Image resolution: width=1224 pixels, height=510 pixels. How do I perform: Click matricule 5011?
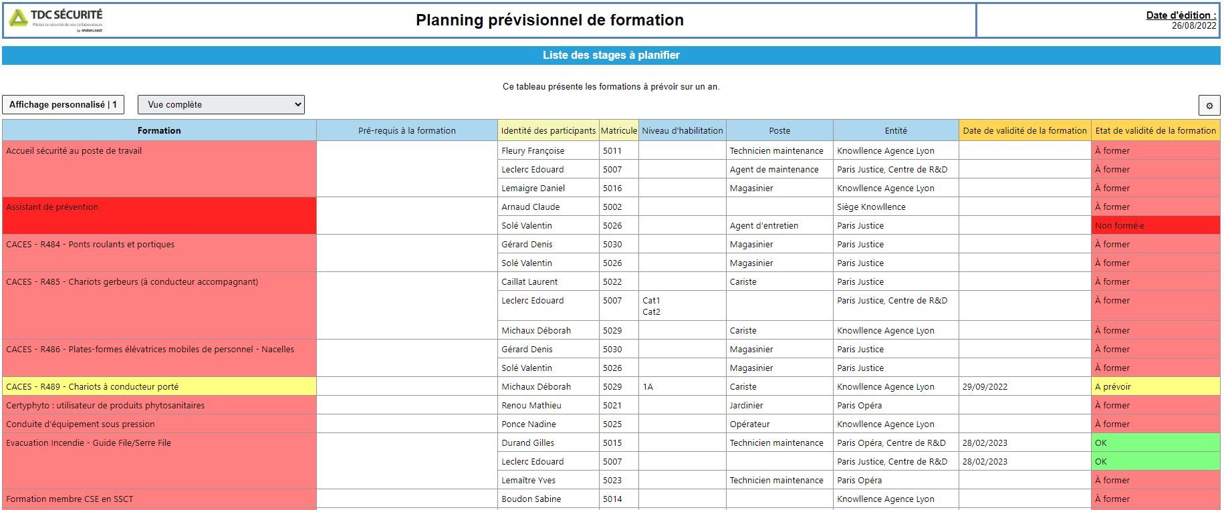tap(612, 150)
